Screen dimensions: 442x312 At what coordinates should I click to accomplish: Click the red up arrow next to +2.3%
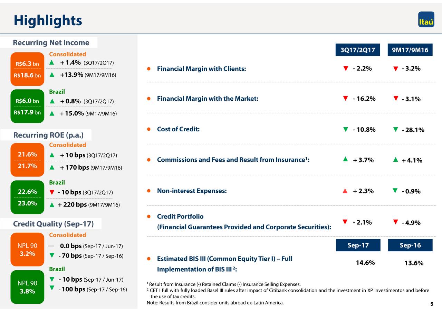345,191
